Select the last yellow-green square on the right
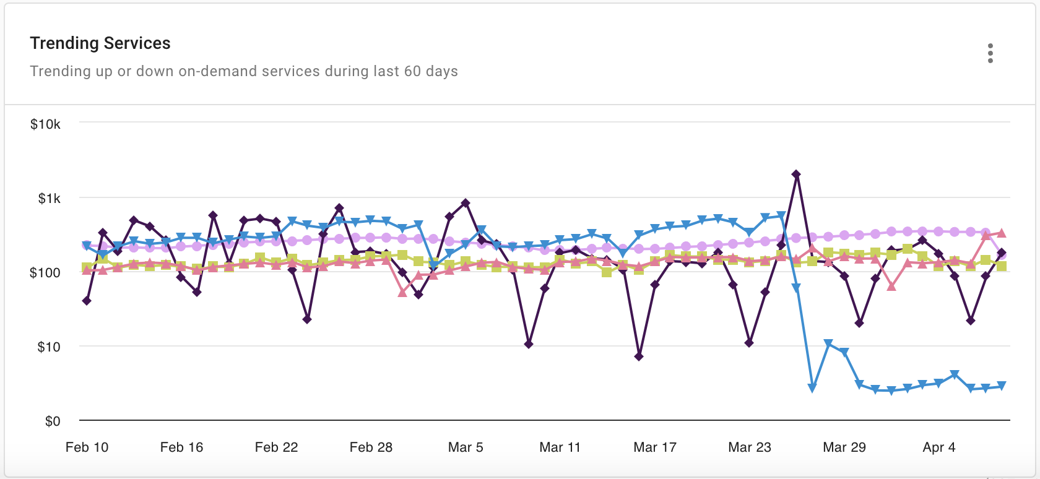Screen dimensions: 1040x479 1002,267
